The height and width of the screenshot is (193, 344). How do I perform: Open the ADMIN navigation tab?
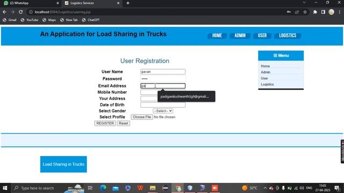tap(240, 35)
